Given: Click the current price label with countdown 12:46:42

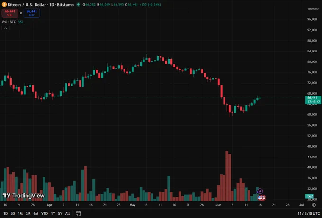Looking at the screenshot, I should pos(313,100).
